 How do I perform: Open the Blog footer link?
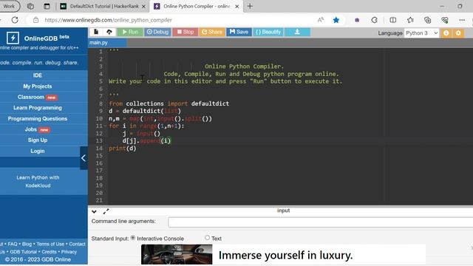[x=27, y=244]
